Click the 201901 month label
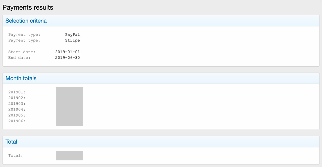Viewport: 322px width, 167px height. click(x=17, y=92)
